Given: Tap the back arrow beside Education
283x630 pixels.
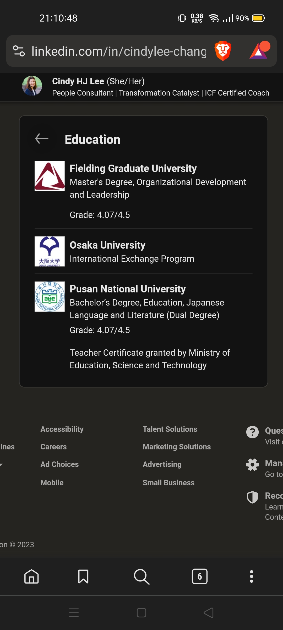Looking at the screenshot, I should [42, 139].
